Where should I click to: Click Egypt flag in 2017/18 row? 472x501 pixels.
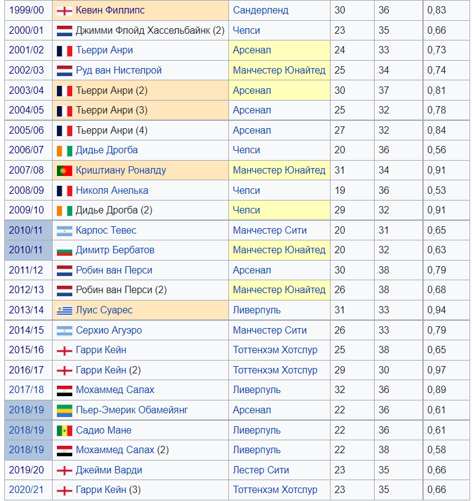tap(64, 391)
